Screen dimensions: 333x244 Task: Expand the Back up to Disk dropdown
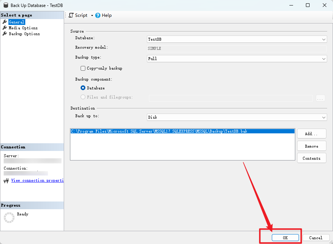[x=237, y=117]
